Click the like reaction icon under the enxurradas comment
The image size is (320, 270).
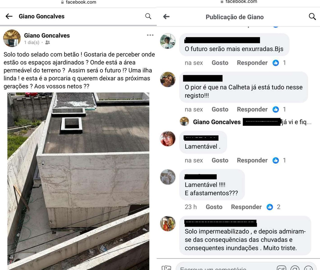[x=276, y=63]
